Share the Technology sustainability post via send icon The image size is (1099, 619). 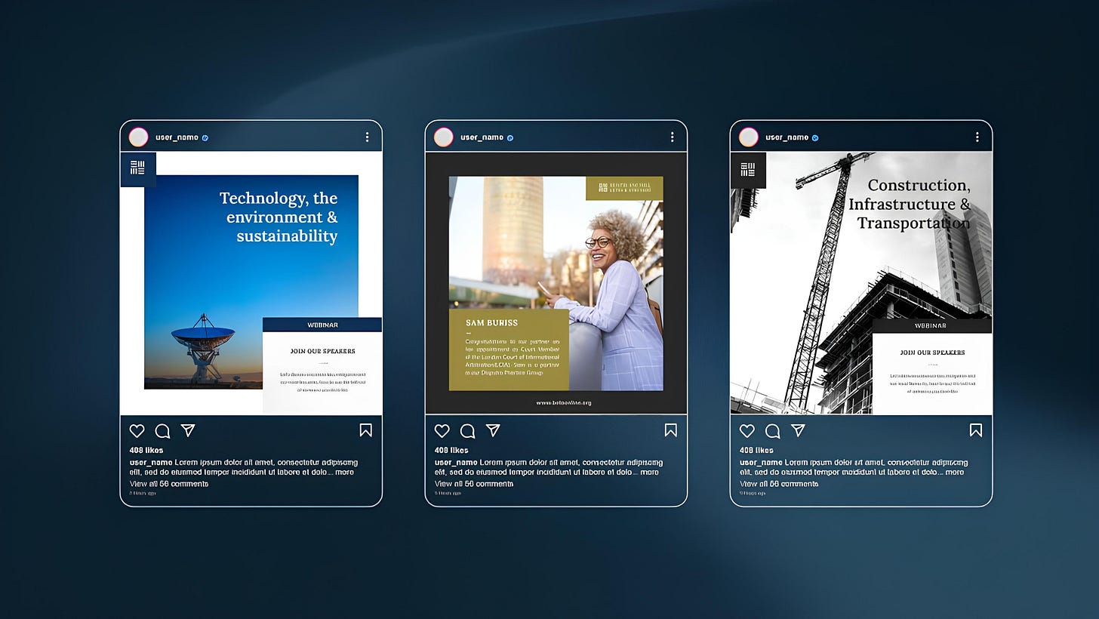[x=188, y=430]
